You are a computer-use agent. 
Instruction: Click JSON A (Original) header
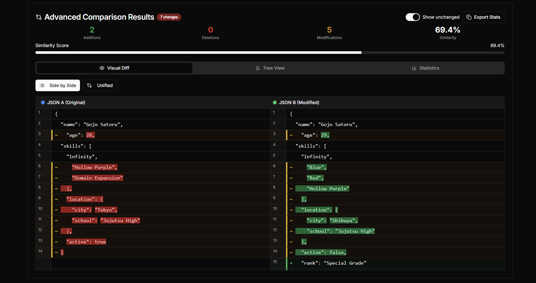click(x=66, y=102)
